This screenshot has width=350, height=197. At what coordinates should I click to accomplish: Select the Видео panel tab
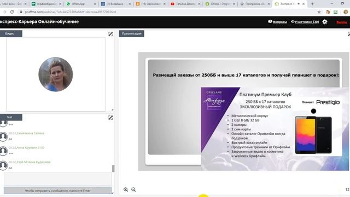(11, 33)
